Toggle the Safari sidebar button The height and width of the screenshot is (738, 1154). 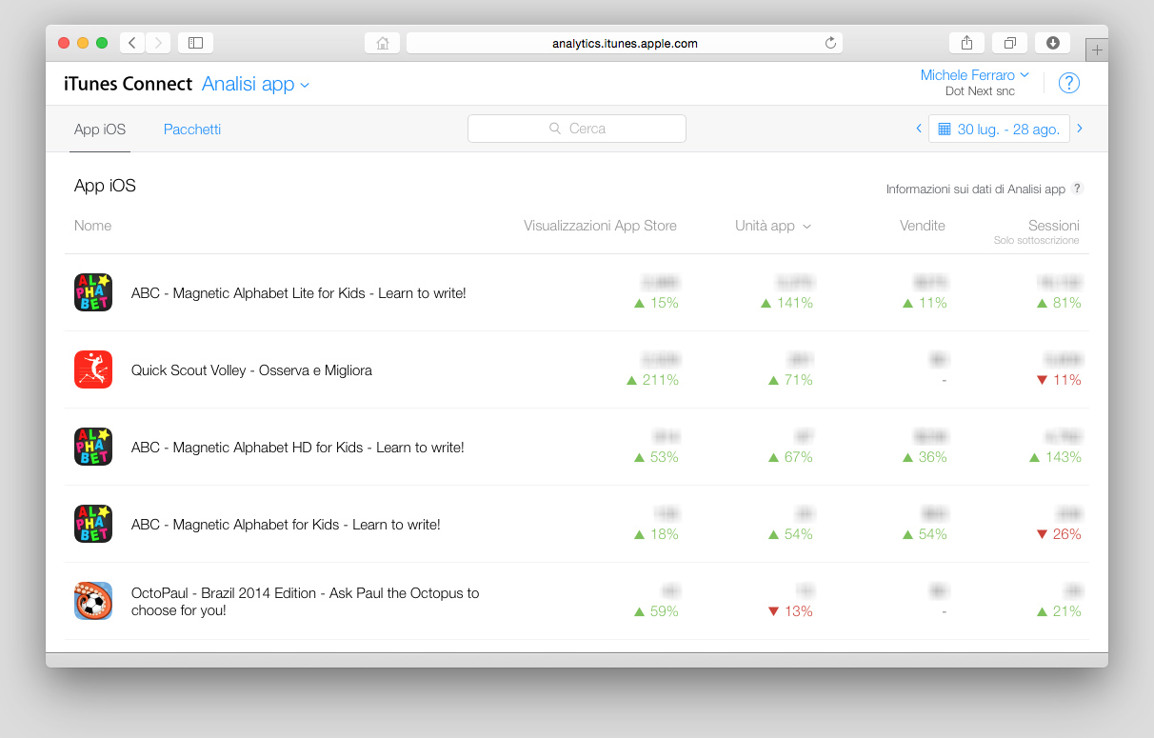pyautogui.click(x=195, y=43)
